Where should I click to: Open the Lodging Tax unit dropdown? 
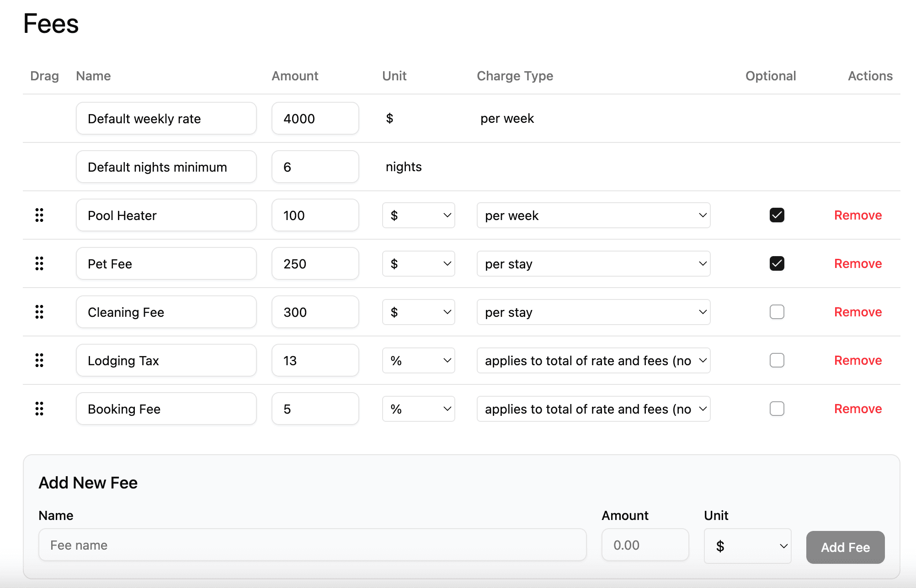(x=418, y=360)
